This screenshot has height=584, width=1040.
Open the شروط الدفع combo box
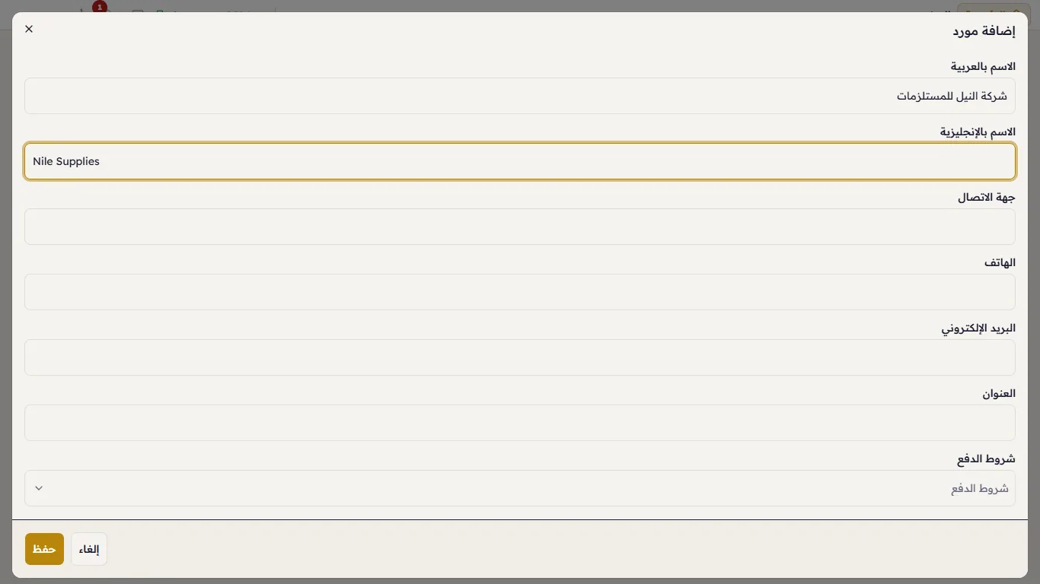(x=520, y=488)
